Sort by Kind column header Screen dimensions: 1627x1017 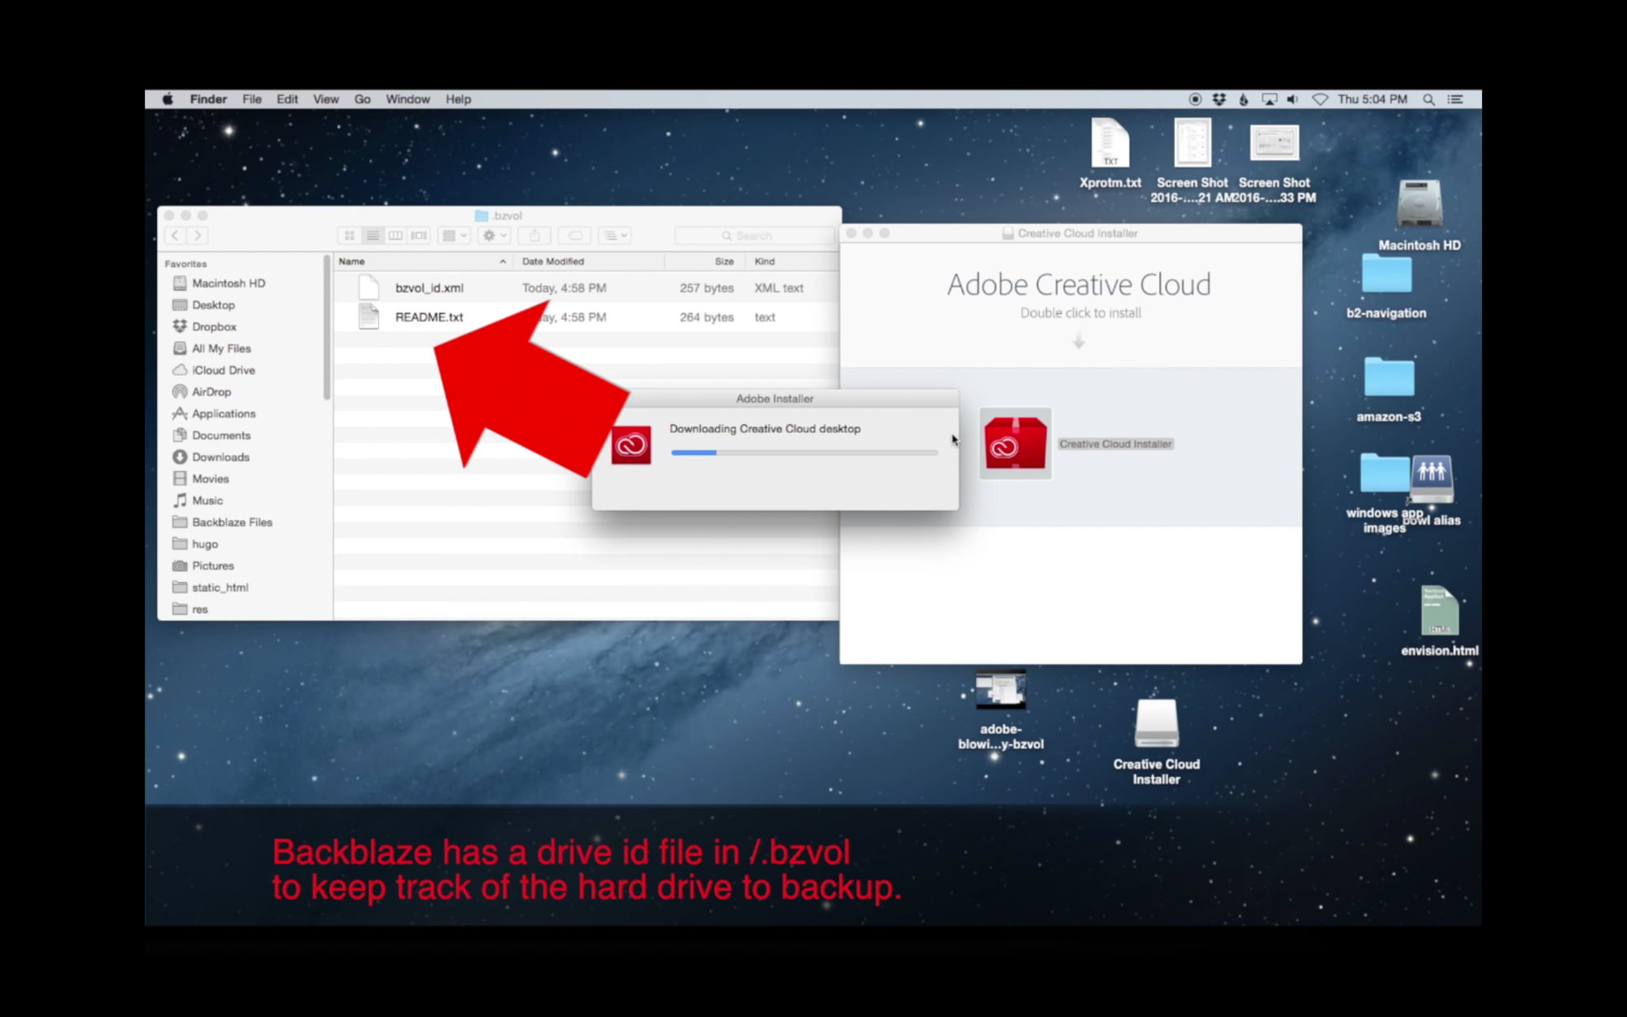[x=792, y=261]
